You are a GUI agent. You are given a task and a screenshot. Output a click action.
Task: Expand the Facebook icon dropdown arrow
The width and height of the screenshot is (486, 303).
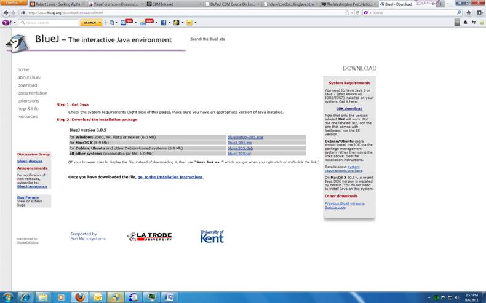169,23
